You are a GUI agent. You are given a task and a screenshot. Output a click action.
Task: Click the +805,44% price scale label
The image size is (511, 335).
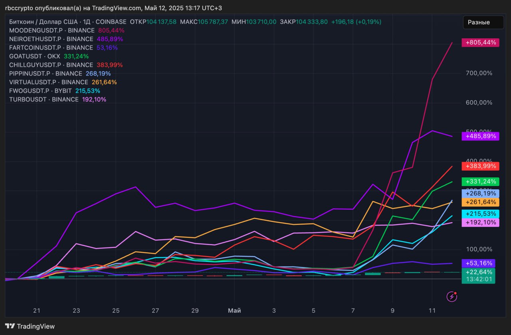pos(480,42)
